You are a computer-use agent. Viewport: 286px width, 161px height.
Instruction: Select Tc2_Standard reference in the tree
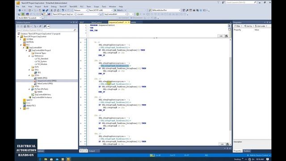click(x=43, y=59)
